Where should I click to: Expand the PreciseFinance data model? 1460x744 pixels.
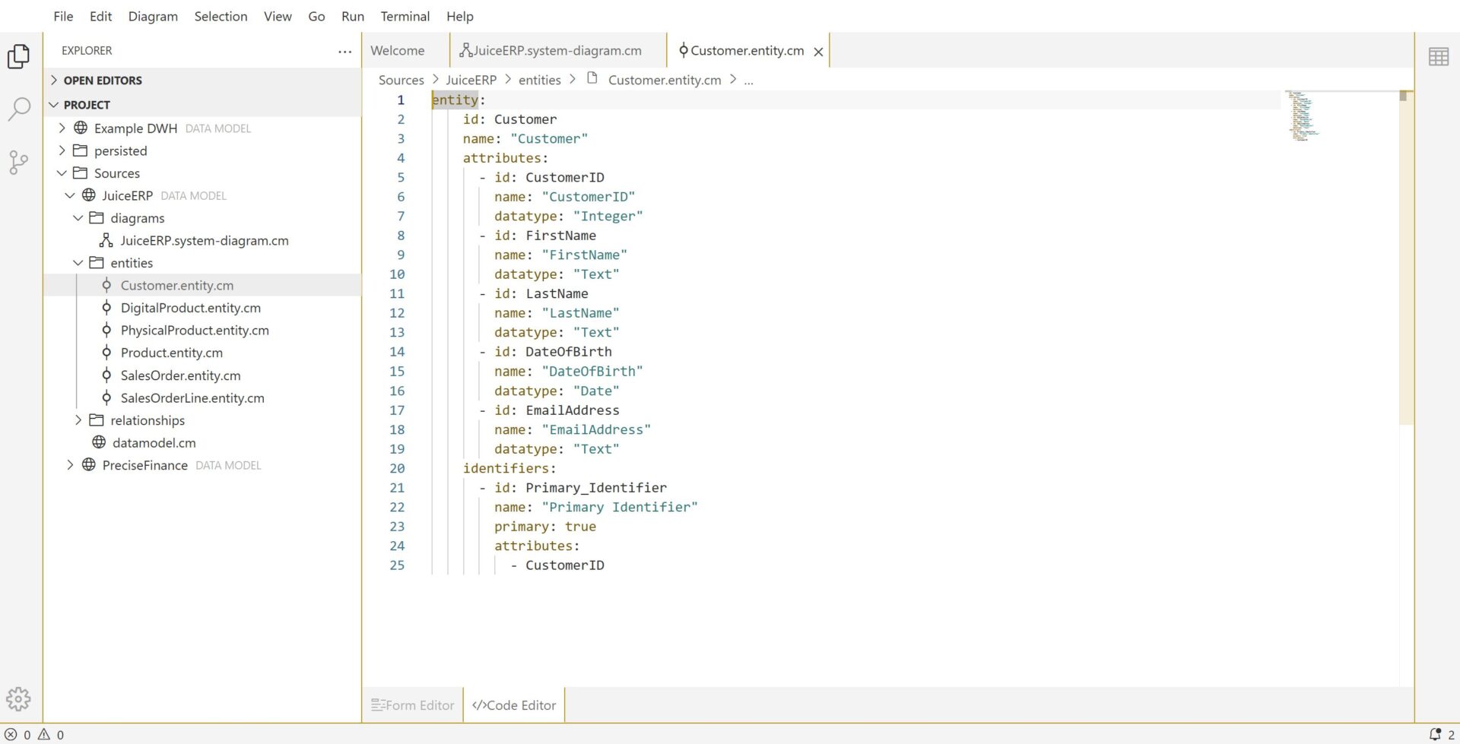(x=144, y=465)
